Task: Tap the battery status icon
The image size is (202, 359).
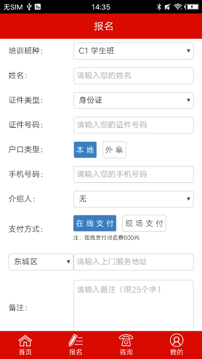Action: [x=191, y=7]
